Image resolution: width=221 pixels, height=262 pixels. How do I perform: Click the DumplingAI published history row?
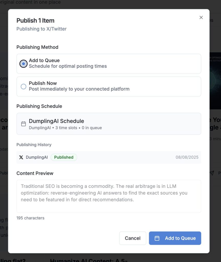pos(109,157)
